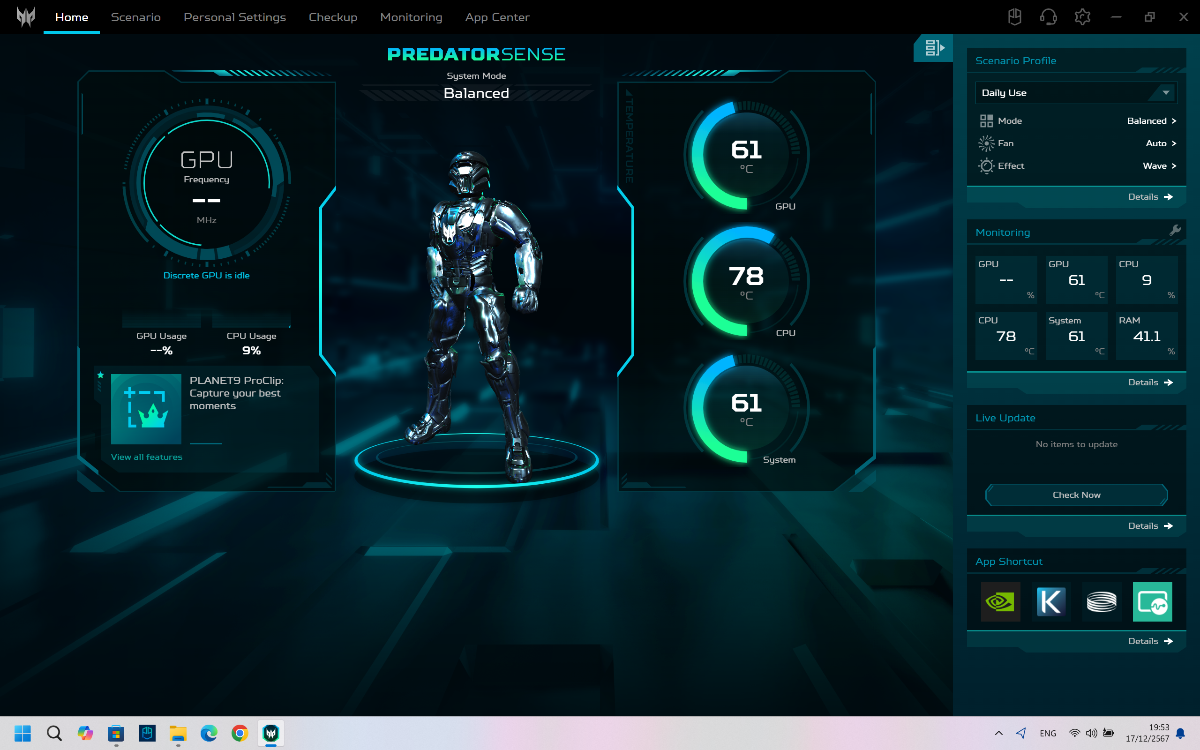
Task: Open Google Chrome from taskbar
Action: pos(240,733)
